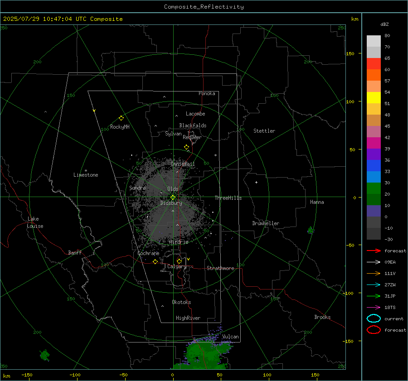Click the yellow diamond marker below RedDeer

coord(187,147)
